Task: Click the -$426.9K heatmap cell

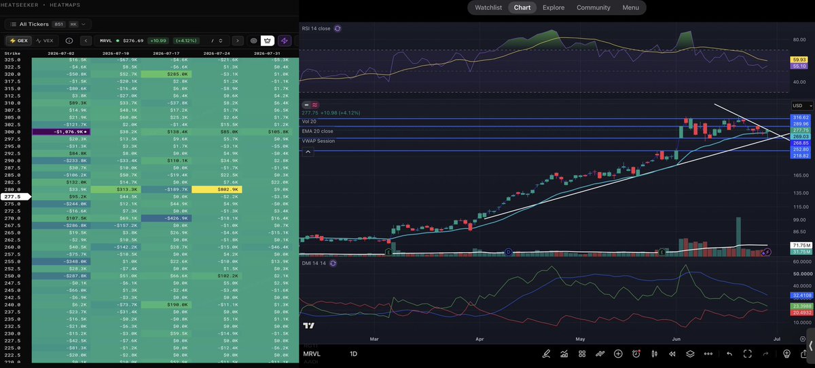Action: click(166, 218)
